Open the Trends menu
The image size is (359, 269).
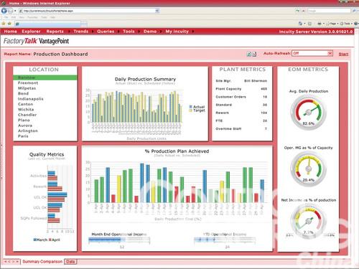click(x=81, y=32)
